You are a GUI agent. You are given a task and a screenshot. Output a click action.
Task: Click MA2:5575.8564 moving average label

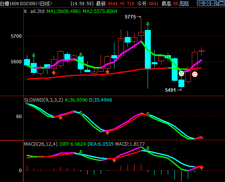(100, 11)
